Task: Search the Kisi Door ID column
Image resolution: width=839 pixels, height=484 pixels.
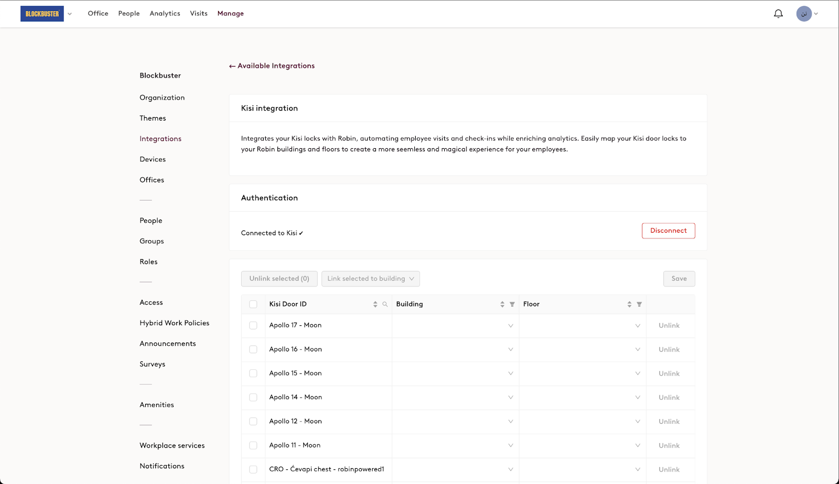Action: (x=385, y=304)
